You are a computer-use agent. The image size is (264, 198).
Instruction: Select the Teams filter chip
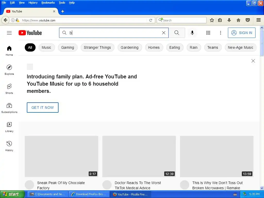click(213, 47)
